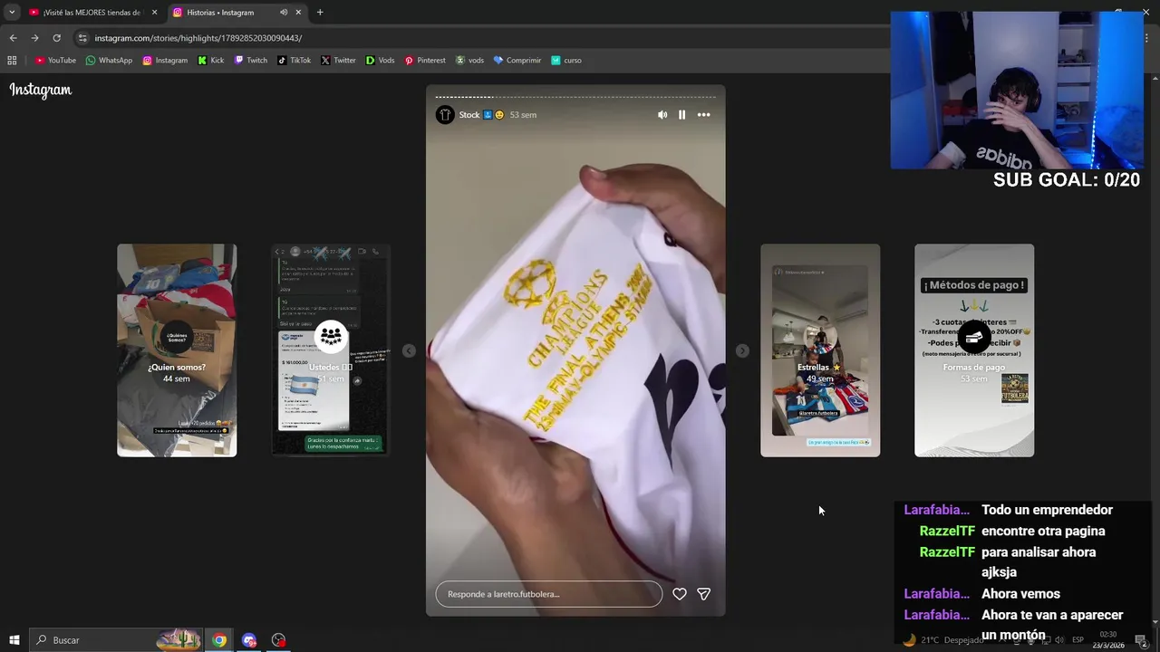
Task: Open the lowercase 'vods' bookmark
Action: pyautogui.click(x=469, y=61)
